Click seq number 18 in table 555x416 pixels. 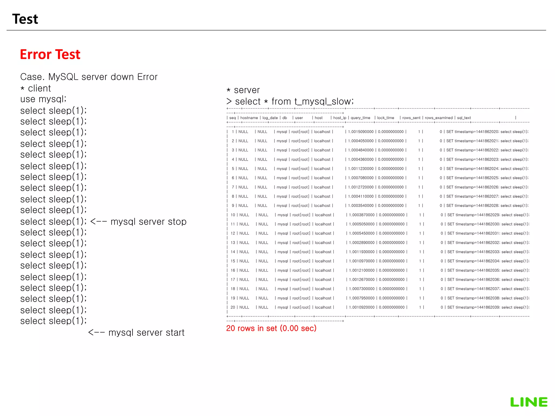coord(233,289)
